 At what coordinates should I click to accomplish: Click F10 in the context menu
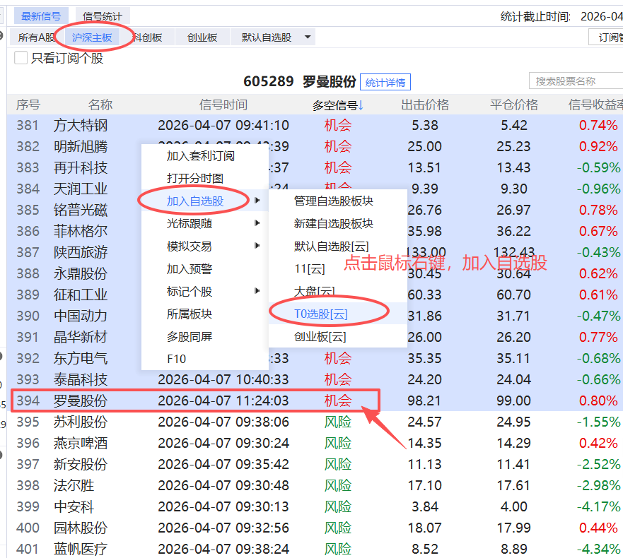click(176, 360)
